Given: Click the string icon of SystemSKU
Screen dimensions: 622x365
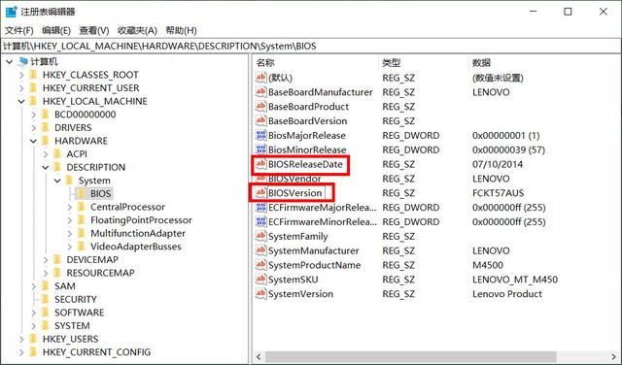Looking at the screenshot, I should point(260,280).
